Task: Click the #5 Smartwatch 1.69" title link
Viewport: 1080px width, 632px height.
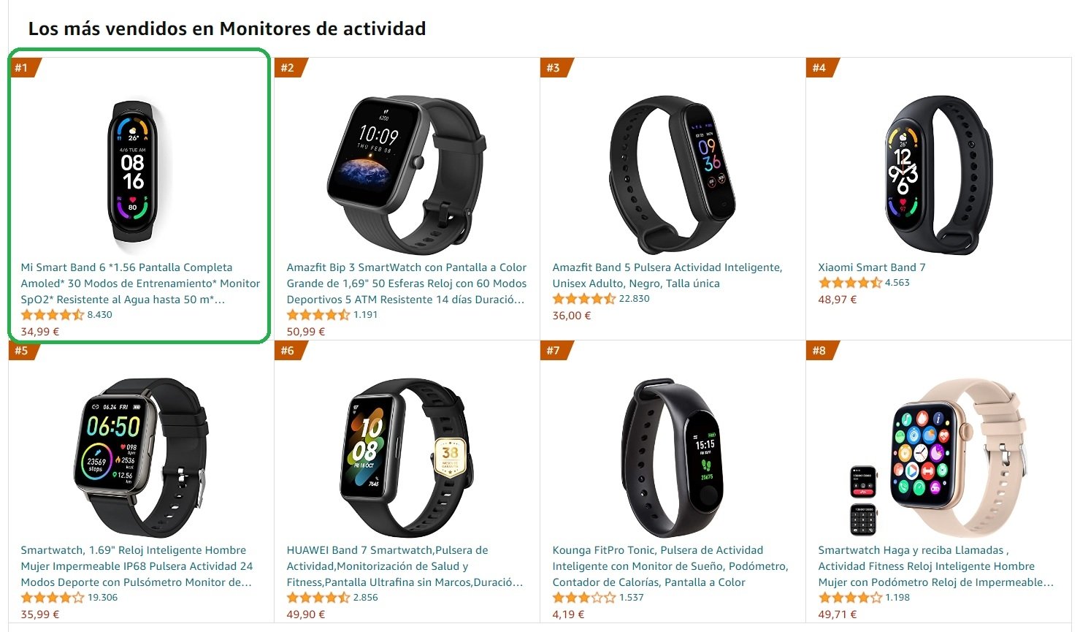Action: (137, 566)
